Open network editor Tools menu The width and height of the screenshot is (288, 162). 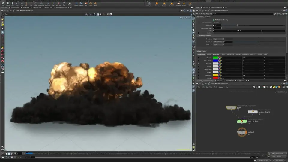(216, 87)
